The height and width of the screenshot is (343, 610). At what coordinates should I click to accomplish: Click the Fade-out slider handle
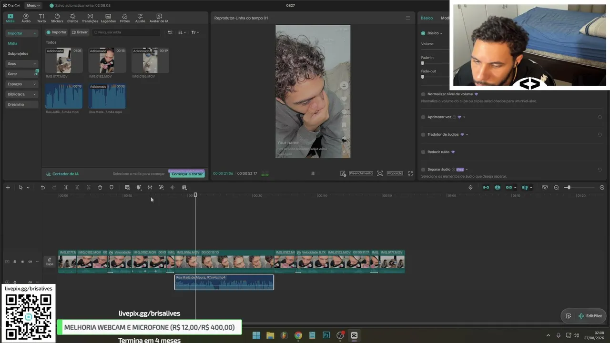pos(422,77)
